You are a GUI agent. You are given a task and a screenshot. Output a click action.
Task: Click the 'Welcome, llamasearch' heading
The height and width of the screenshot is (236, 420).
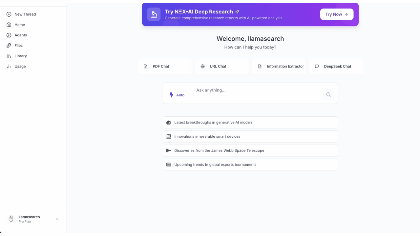(x=250, y=39)
